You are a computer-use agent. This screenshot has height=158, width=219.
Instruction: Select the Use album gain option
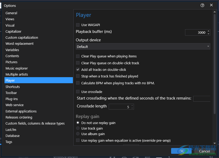click(78, 134)
